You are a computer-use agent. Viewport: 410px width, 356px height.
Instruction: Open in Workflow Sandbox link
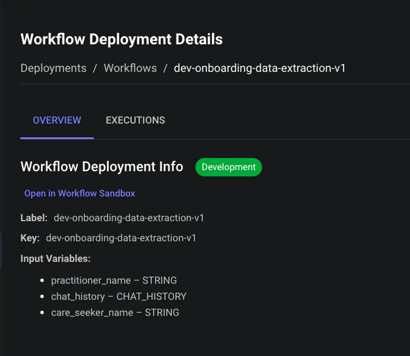tap(80, 193)
